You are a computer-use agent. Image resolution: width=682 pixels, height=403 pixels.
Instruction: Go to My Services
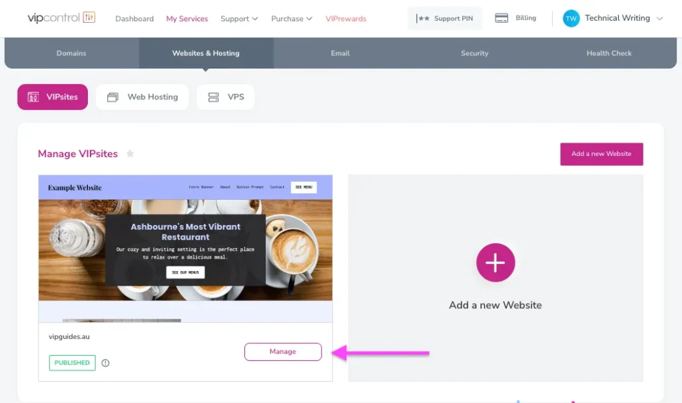point(187,19)
